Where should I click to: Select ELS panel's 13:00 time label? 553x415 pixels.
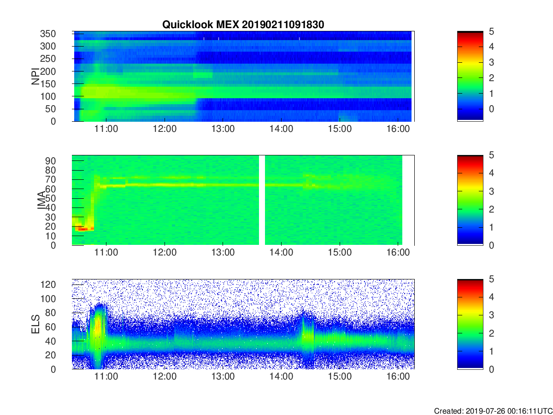(x=223, y=377)
